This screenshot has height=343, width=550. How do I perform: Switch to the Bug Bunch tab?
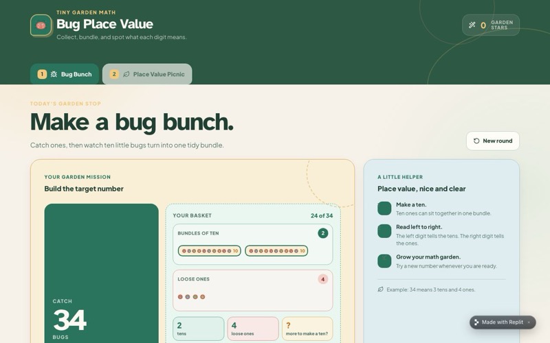pos(65,74)
